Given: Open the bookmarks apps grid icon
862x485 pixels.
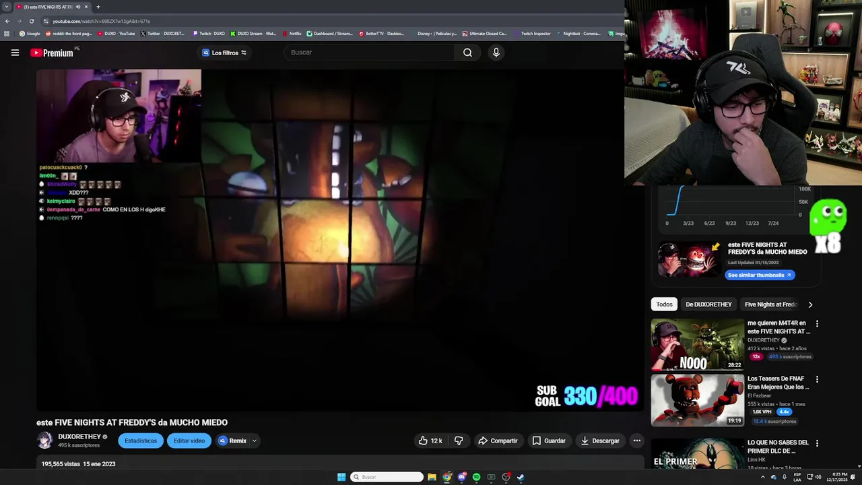Looking at the screenshot, I should coord(7,34).
